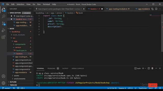Open Explorer views and more actions ellipsis

(30, 9)
